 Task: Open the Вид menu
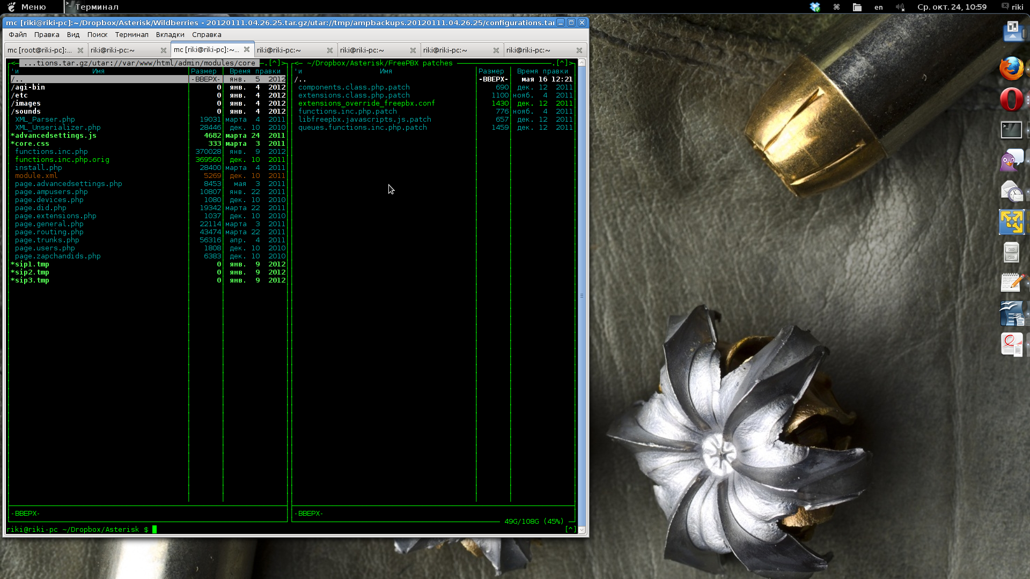pos(73,34)
